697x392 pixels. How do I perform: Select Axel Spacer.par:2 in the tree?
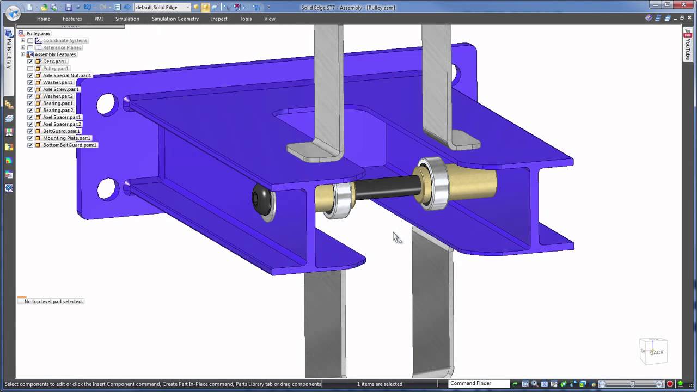(62, 125)
